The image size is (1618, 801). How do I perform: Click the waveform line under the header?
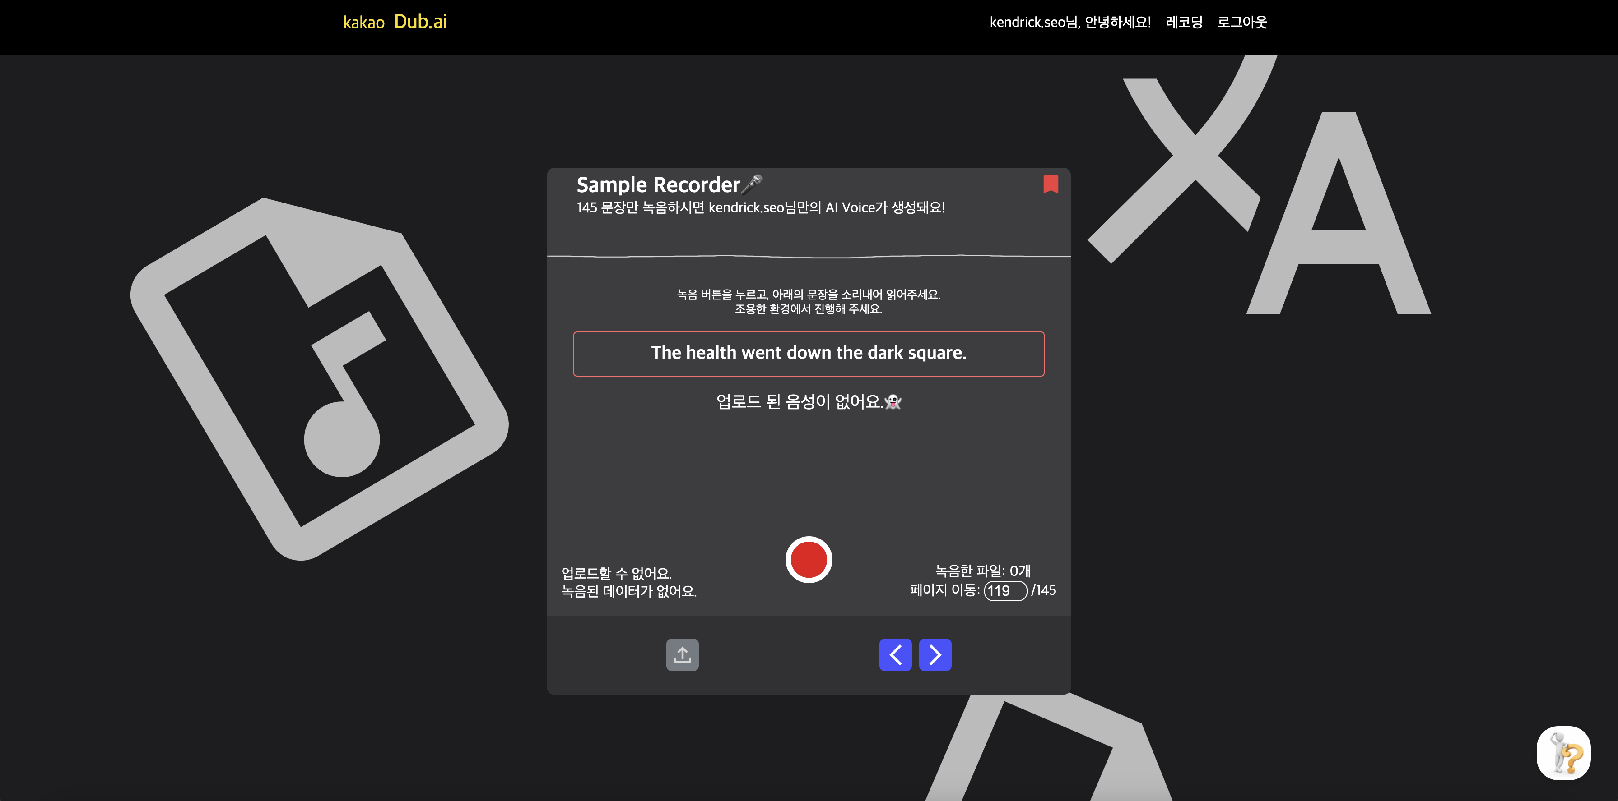click(x=809, y=256)
